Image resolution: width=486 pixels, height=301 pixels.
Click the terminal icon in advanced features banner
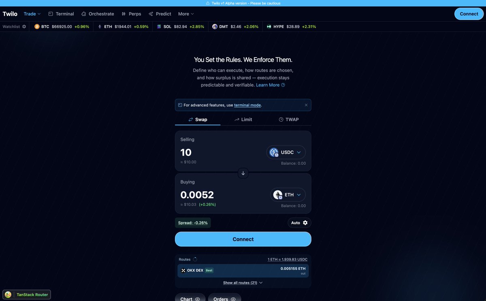pos(180,105)
